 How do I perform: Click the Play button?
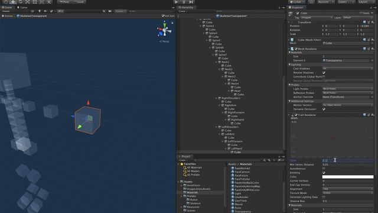coord(177,2)
